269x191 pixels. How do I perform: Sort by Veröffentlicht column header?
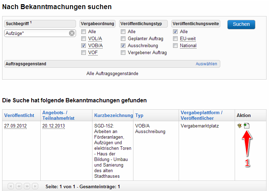pos(19,116)
